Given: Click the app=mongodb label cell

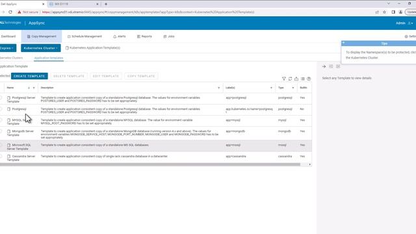Looking at the screenshot, I should click(235, 131).
